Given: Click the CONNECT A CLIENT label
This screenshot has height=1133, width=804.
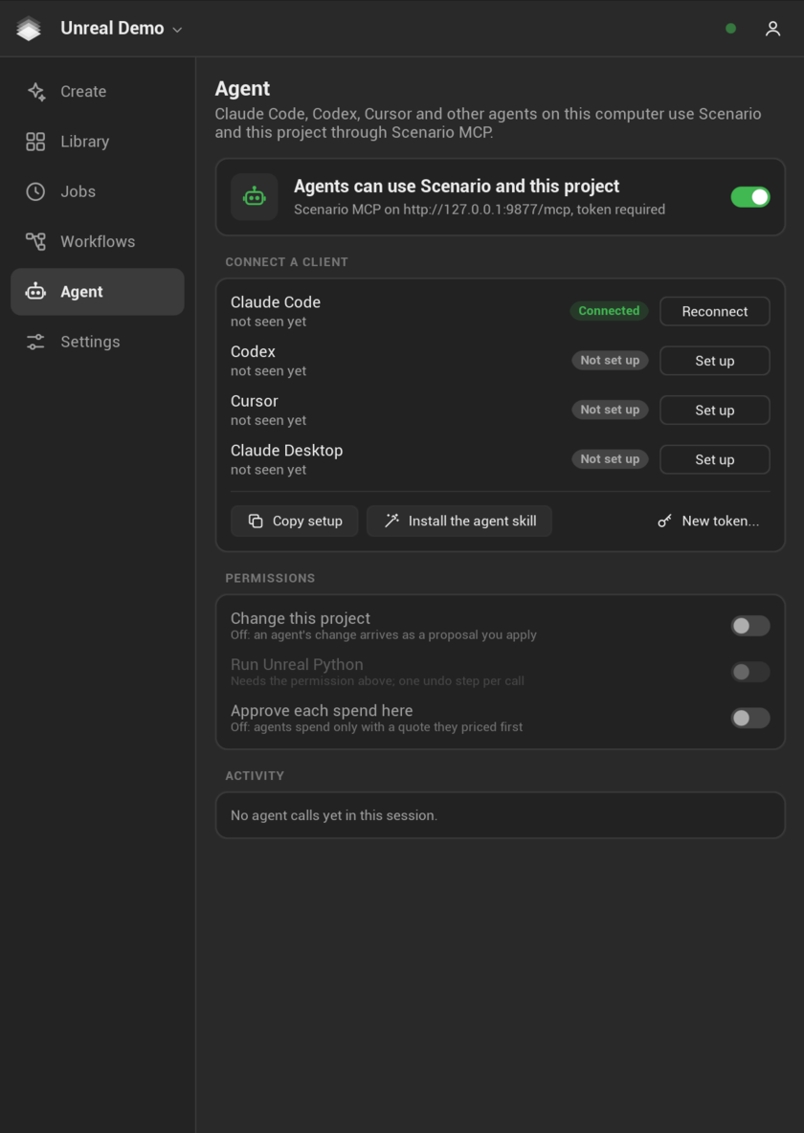Looking at the screenshot, I should point(286,262).
